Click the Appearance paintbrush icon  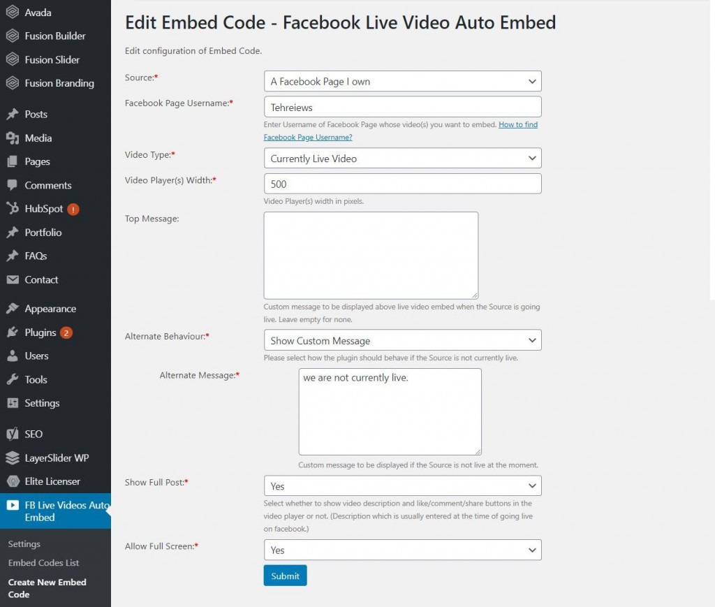(13, 309)
